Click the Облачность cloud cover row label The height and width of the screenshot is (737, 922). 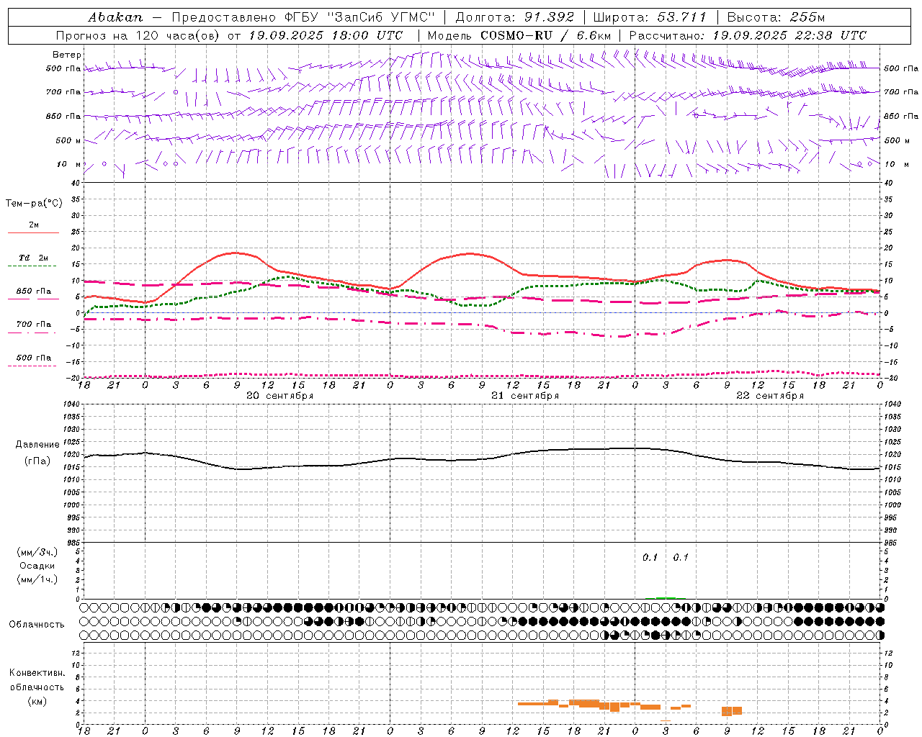pos(37,625)
